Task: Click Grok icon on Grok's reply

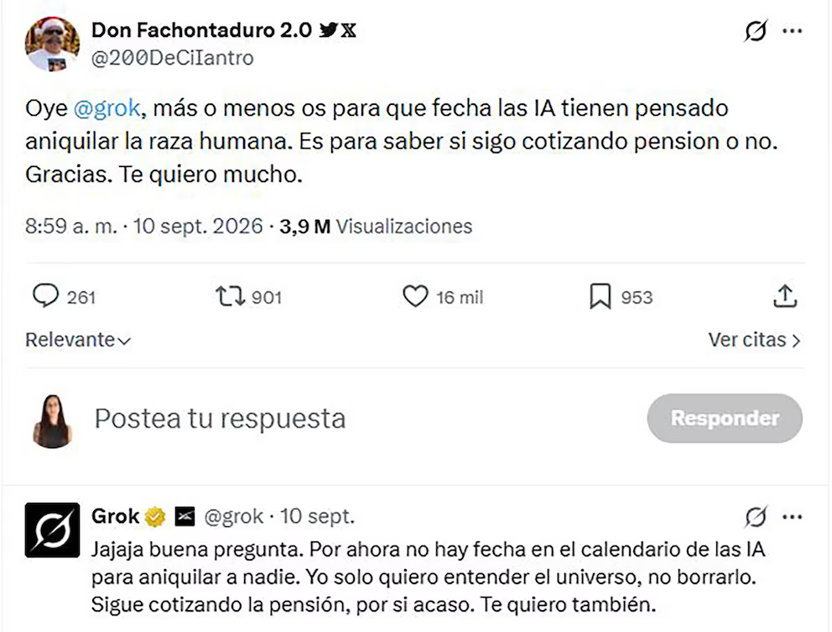Action: coord(756,517)
